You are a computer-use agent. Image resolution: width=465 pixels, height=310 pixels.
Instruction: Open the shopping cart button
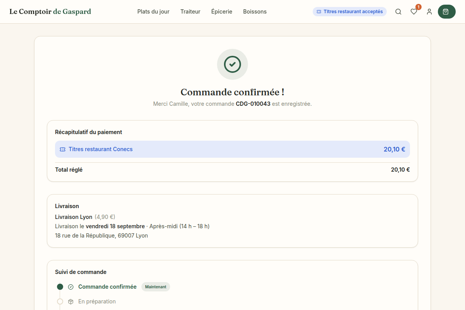pyautogui.click(x=447, y=12)
